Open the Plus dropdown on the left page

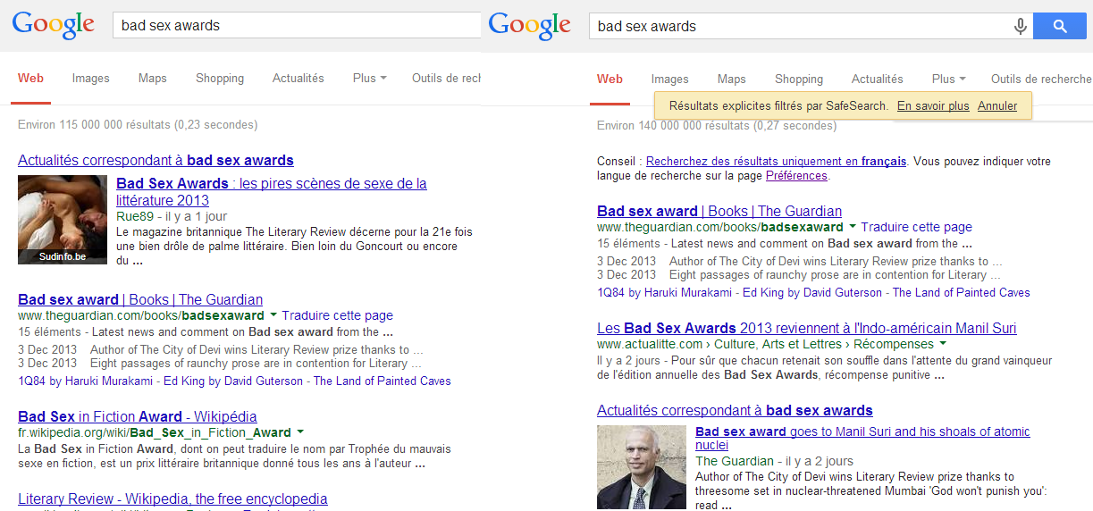369,79
